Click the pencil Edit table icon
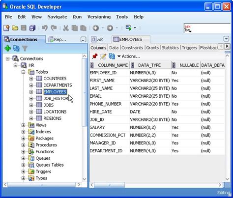The width and height of the screenshot is (233, 198). click(x=103, y=57)
